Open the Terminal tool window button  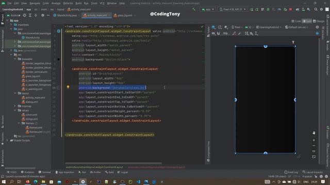(x=45, y=172)
